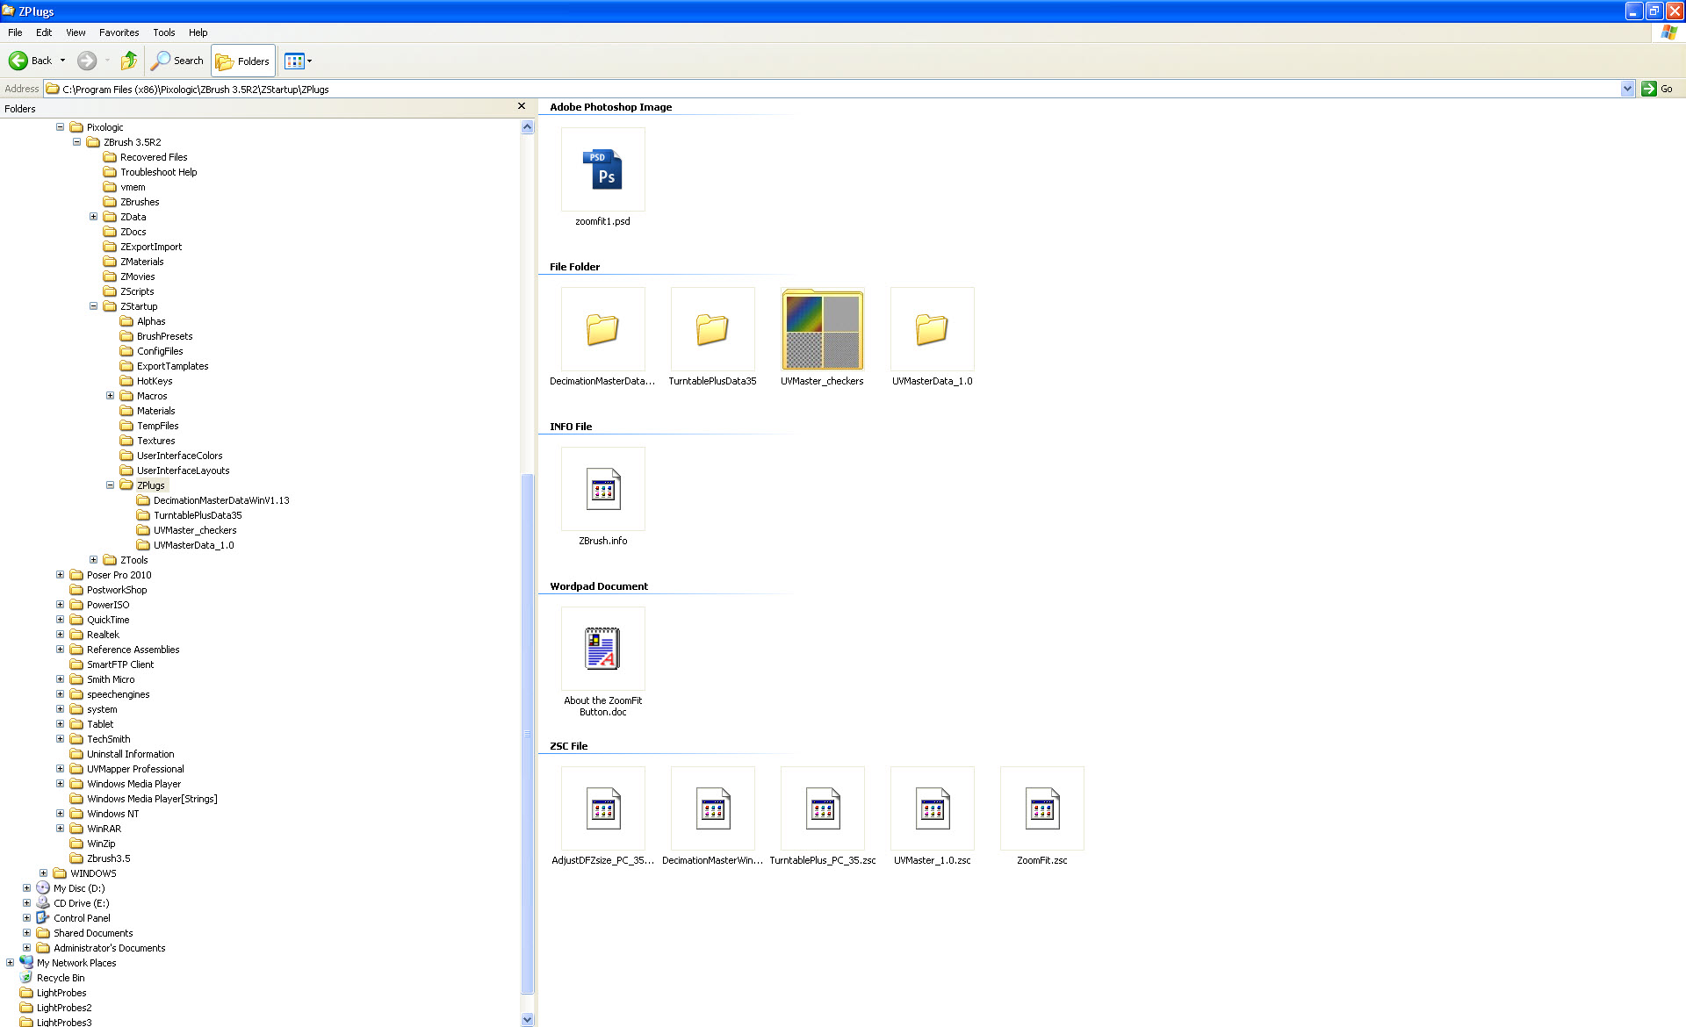Click into the address path field
This screenshot has height=1027, width=1686.
coord(832,89)
